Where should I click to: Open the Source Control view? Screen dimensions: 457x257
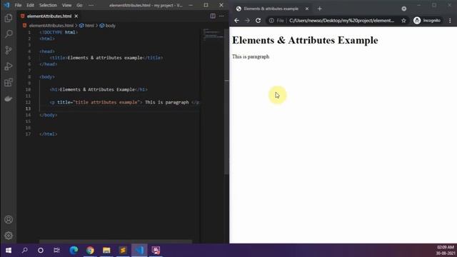[9, 50]
